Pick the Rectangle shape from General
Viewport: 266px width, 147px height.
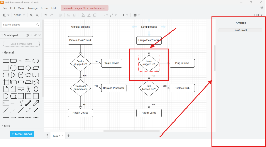click(x=6, y=61)
